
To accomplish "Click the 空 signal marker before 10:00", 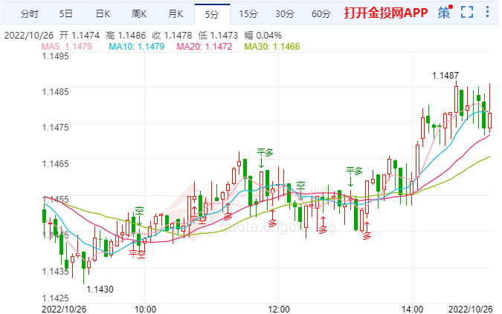I will click(x=139, y=211).
